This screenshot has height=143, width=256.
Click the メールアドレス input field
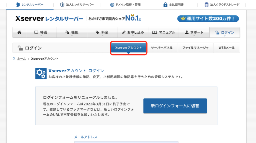coord(126,142)
